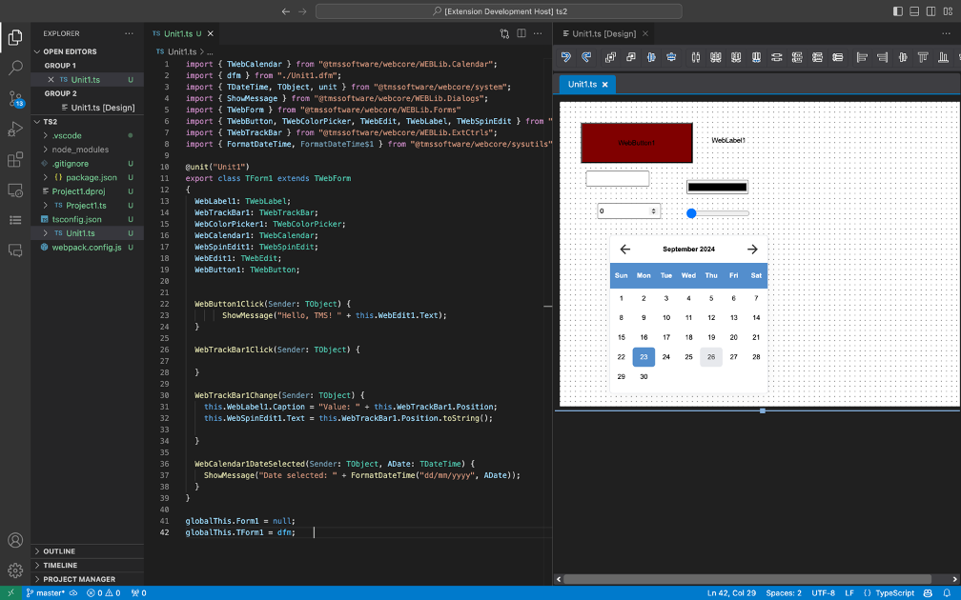Open the Chat view in activity bar
The height and width of the screenshot is (600, 961).
[x=15, y=250]
